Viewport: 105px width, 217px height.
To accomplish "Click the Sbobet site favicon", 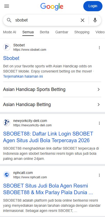I will click(7, 47).
